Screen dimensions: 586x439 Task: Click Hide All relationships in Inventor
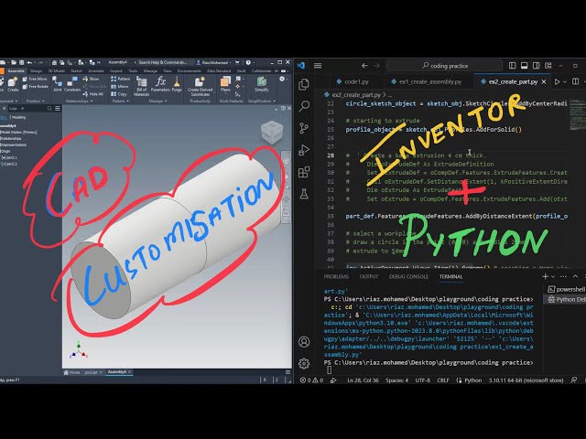coord(92,94)
